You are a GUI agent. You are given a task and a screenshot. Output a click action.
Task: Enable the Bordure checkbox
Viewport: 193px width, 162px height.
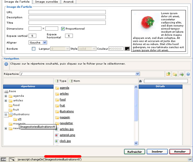click(34, 49)
